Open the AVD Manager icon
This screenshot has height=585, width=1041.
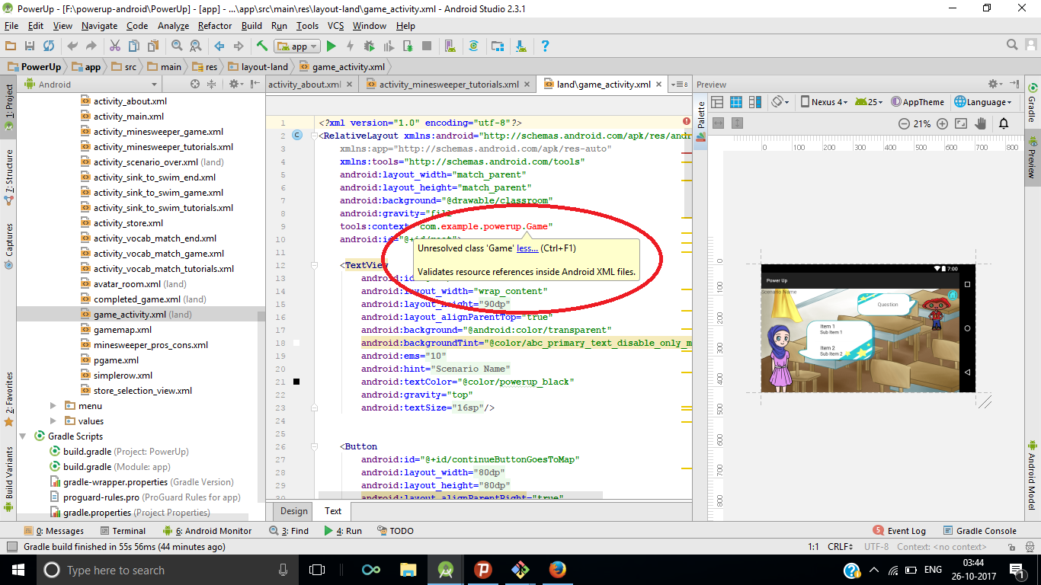point(450,46)
